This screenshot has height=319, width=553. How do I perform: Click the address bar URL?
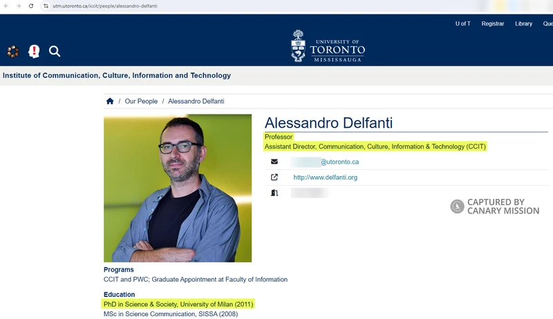105,6
